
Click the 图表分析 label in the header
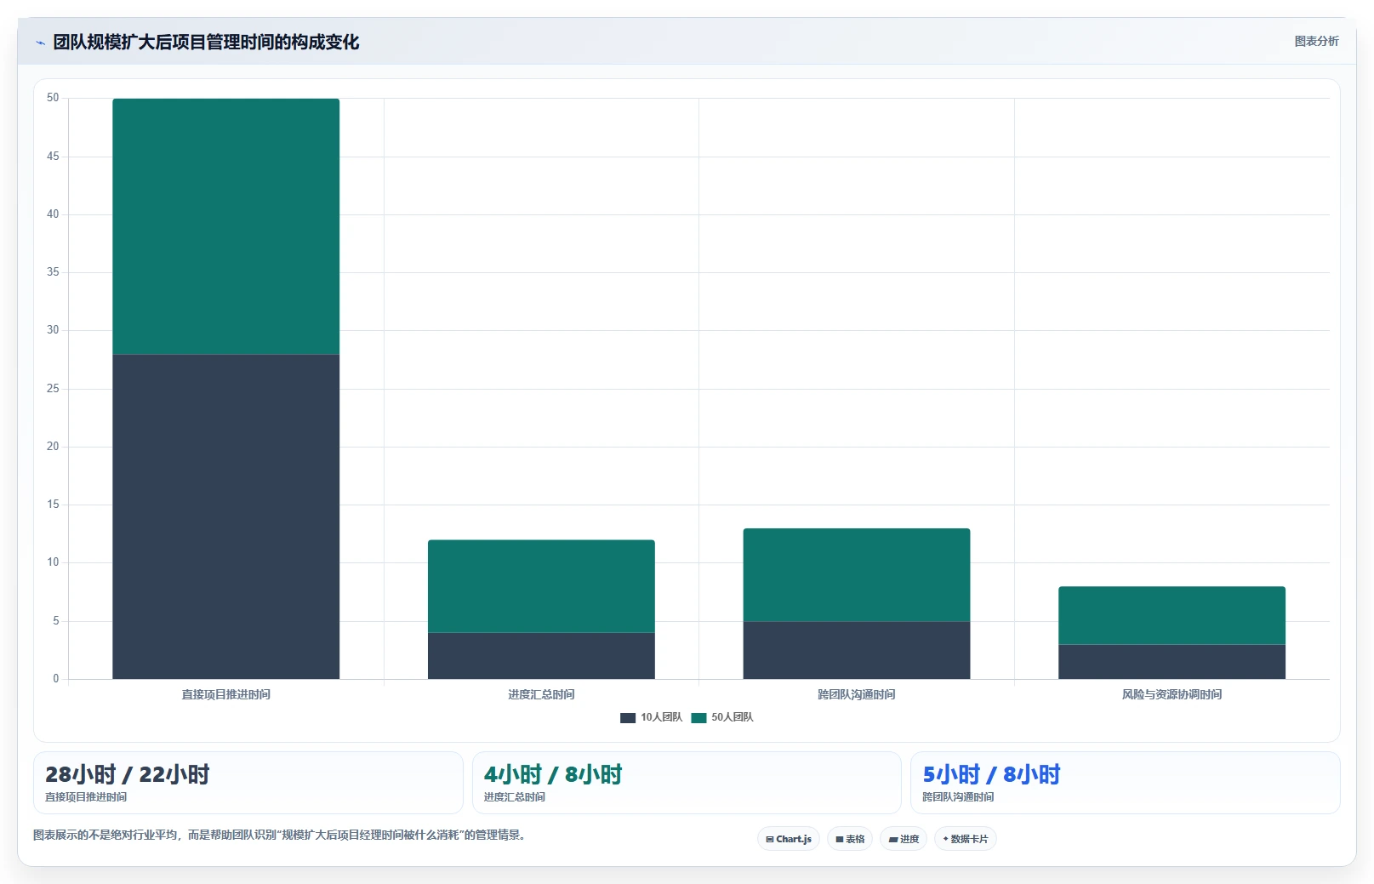point(1316,41)
